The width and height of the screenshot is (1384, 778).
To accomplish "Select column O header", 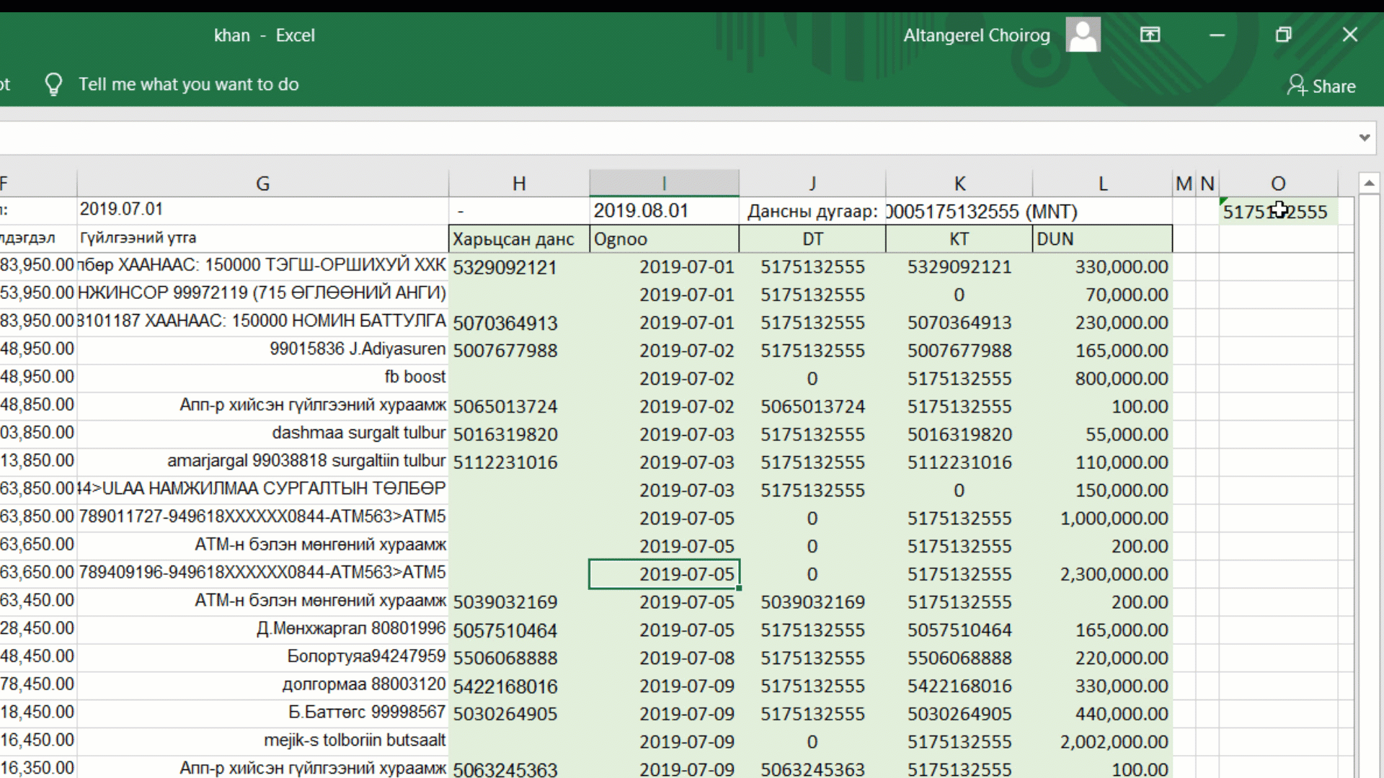I will pyautogui.click(x=1277, y=184).
